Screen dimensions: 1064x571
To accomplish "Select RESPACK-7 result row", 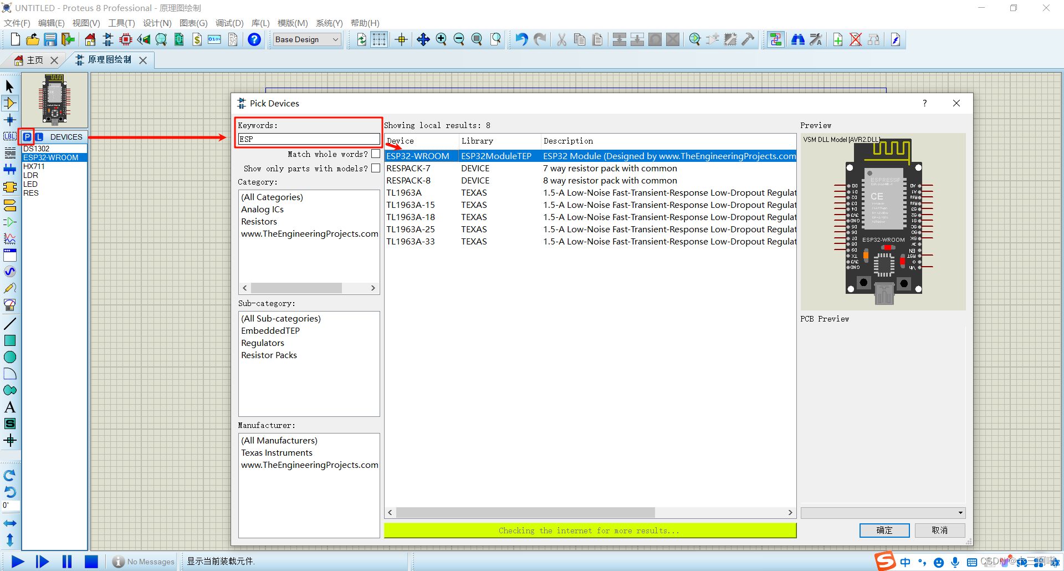I will point(590,169).
